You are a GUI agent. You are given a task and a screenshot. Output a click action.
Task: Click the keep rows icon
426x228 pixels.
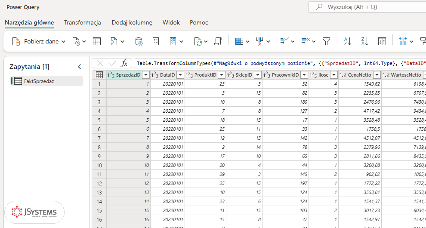(x=284, y=42)
